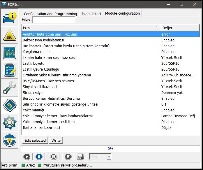Viewport: 203px width, 170px height.
Task: Select Yolcu Emniyet kemeri ikazı lambası/alarmı row
Action: click(x=111, y=116)
